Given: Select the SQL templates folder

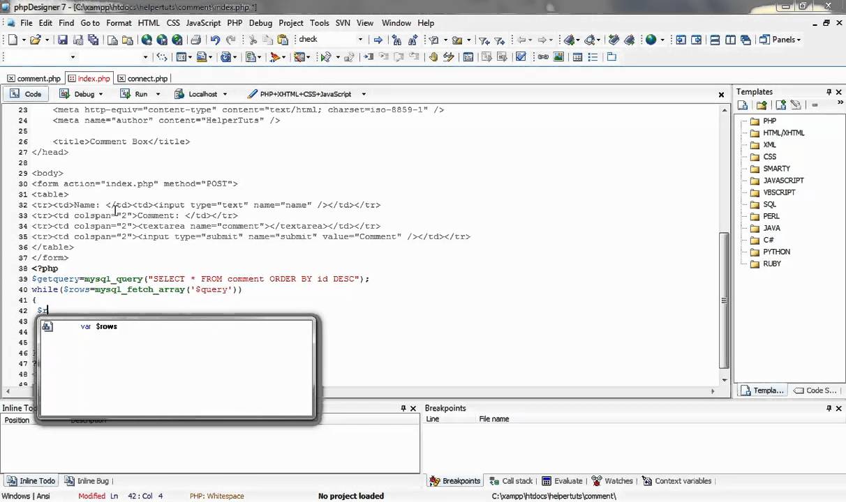Looking at the screenshot, I should click(x=769, y=204).
